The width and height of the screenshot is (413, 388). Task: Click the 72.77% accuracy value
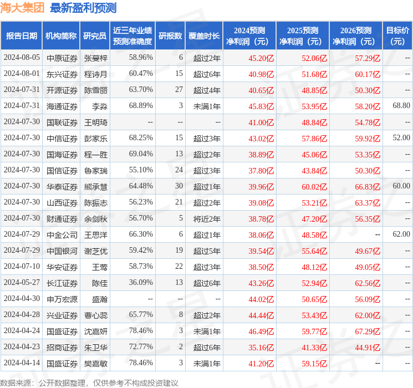(x=141, y=346)
